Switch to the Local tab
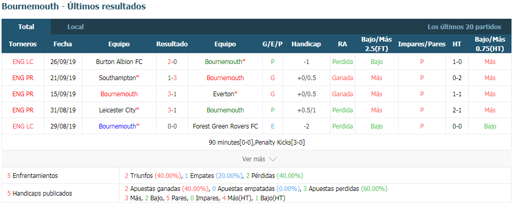 (75, 27)
